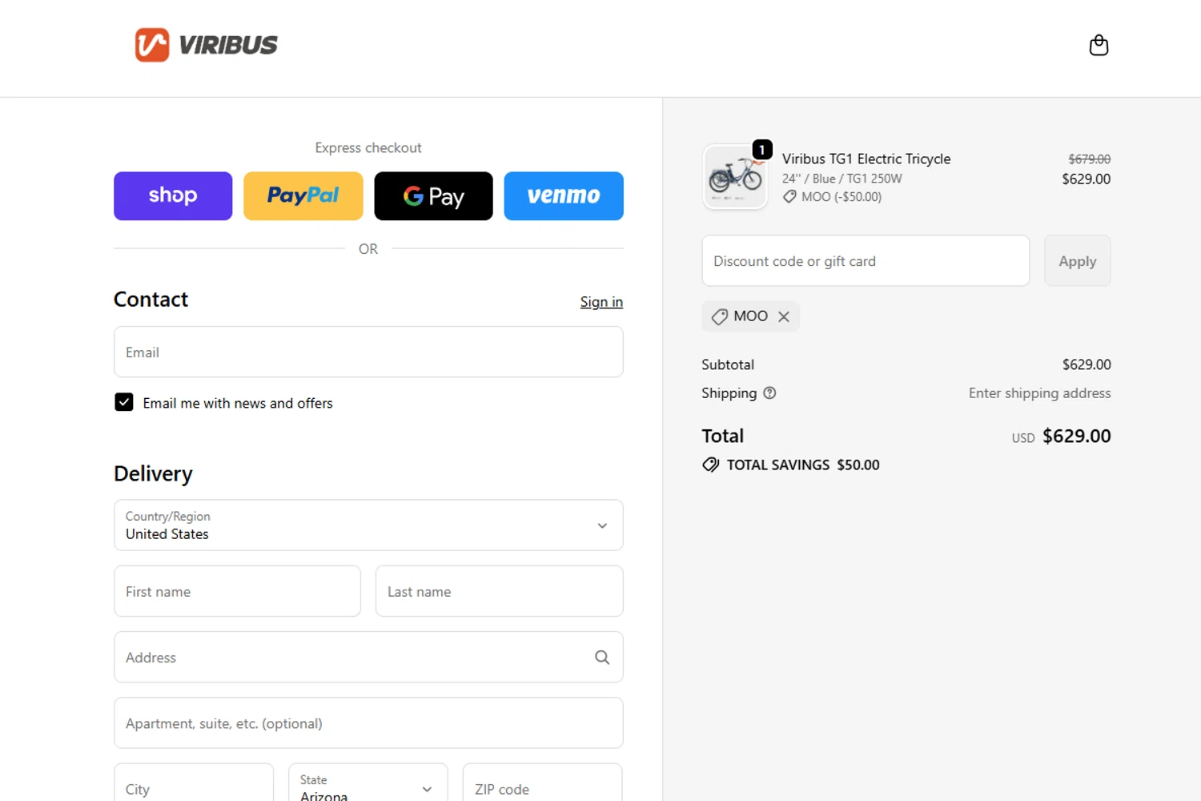This screenshot has width=1201, height=801.
Task: Focus the ZIP code field
Action: [542, 787]
